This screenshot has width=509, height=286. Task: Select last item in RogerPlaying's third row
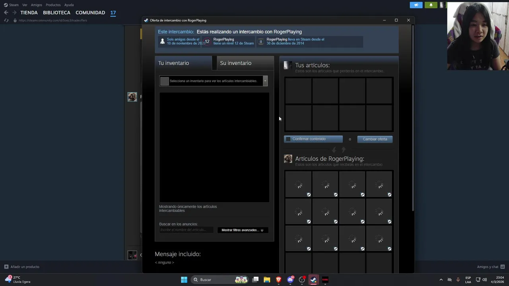tap(379, 238)
